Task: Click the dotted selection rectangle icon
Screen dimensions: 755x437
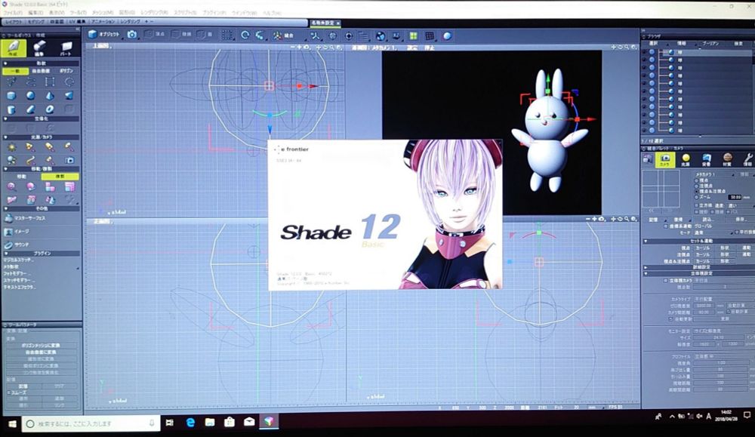Action: point(226,35)
